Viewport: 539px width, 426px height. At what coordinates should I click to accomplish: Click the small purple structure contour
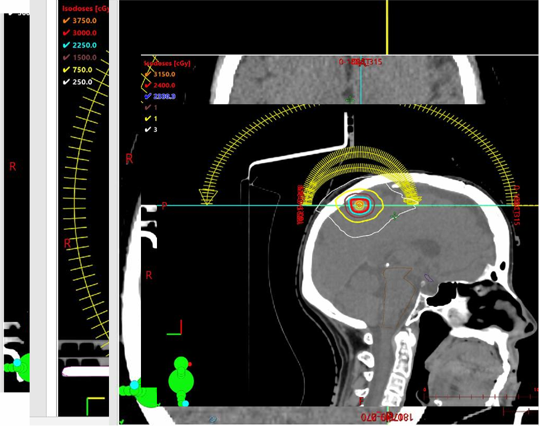tap(428, 277)
